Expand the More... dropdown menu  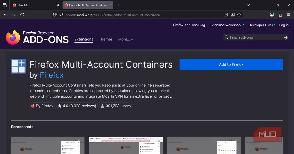tap(126, 39)
